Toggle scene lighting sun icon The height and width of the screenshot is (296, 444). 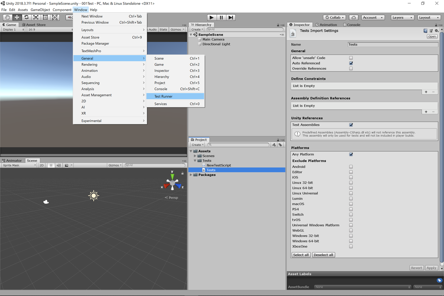[51, 165]
